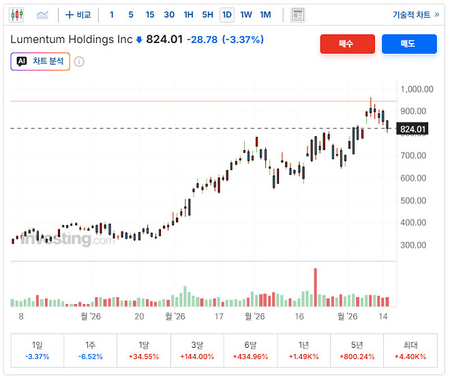This screenshot has width=450, height=384.
Task: Select the 1년 range showing +1.49K%
Action: 303,351
